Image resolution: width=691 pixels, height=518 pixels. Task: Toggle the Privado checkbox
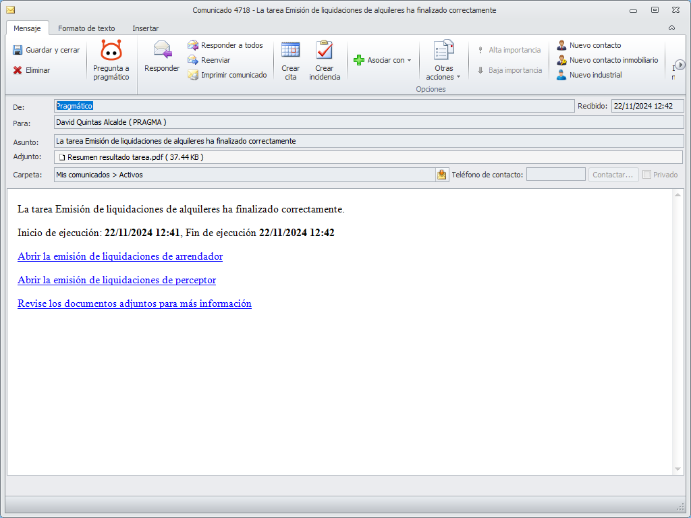pos(647,175)
